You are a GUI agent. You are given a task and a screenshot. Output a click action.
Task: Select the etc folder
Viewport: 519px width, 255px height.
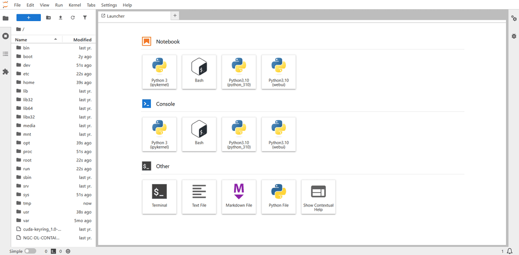pos(54,74)
